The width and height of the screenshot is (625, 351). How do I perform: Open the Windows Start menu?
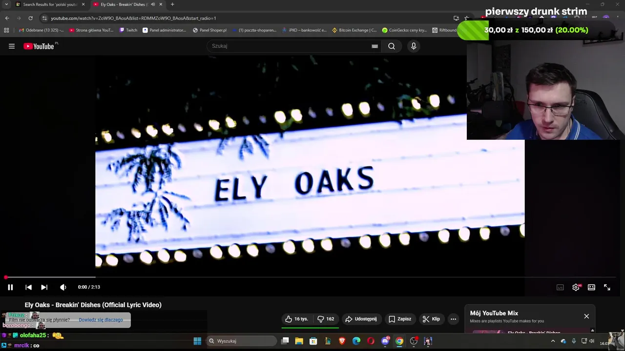tap(197, 341)
